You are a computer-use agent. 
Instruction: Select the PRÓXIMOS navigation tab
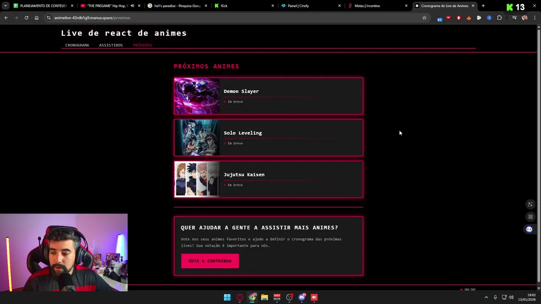(142, 45)
